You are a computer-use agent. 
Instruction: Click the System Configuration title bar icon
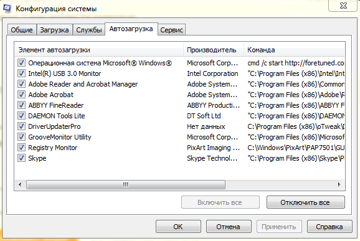(7, 8)
